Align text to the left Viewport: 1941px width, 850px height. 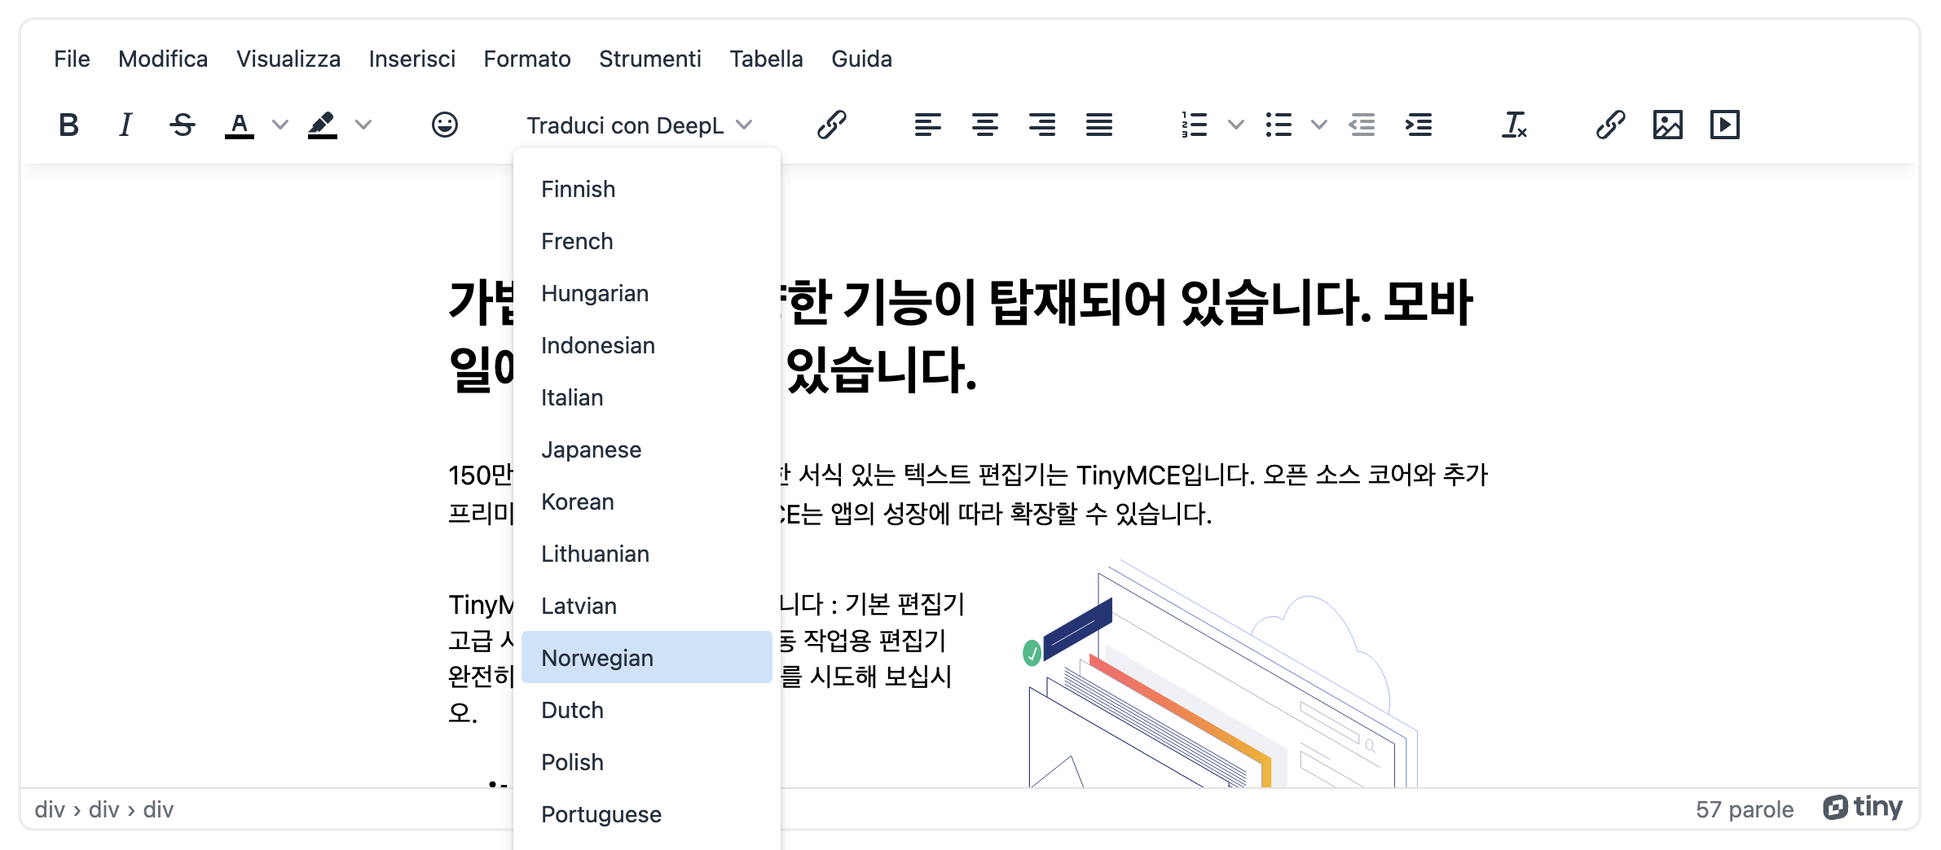928,125
